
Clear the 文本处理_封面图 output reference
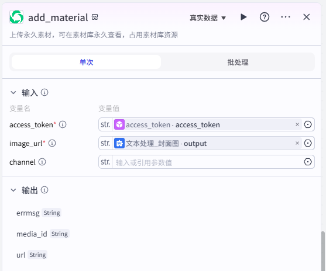tap(297, 143)
